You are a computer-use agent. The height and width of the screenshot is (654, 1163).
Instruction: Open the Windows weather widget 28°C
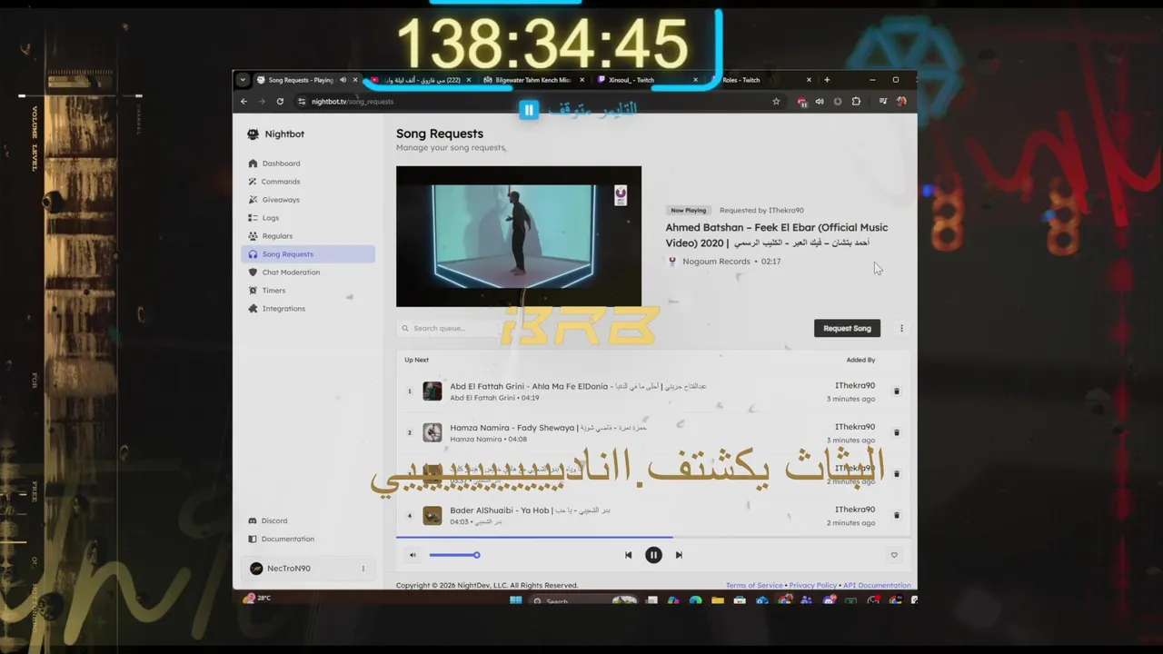(256, 599)
